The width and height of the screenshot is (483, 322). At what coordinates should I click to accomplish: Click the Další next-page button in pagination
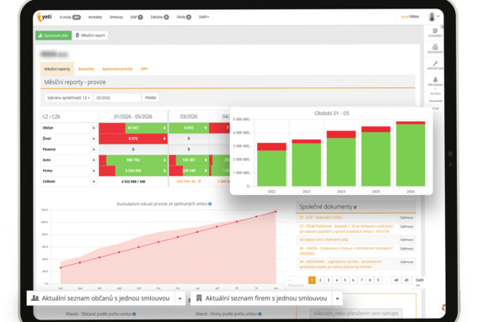(x=420, y=282)
